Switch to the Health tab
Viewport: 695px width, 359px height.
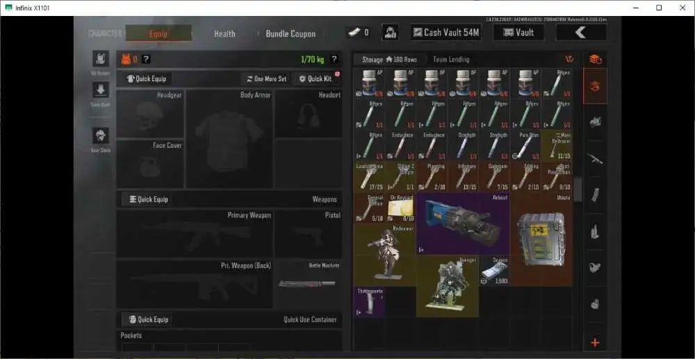(x=224, y=33)
